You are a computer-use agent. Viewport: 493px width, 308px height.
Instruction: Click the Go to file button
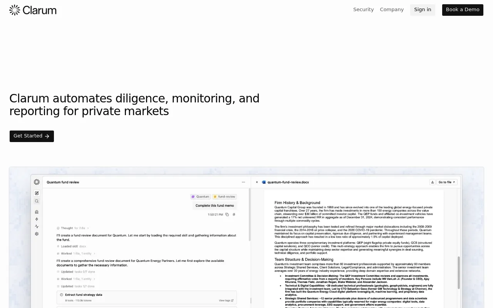(x=447, y=182)
